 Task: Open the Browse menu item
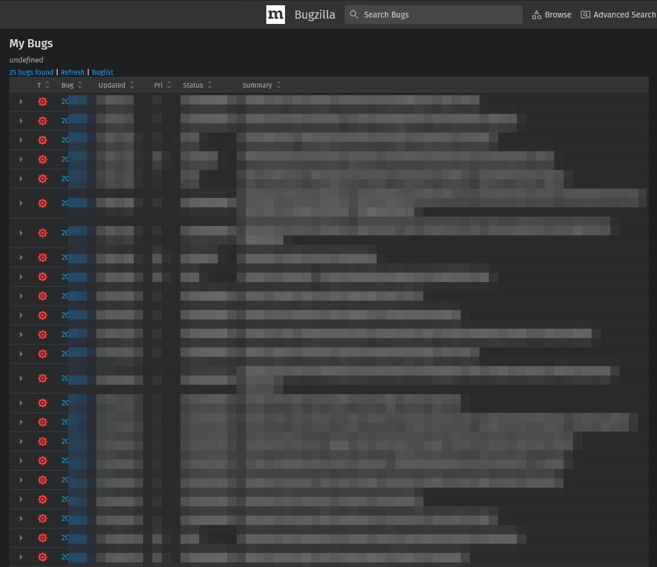pyautogui.click(x=558, y=15)
